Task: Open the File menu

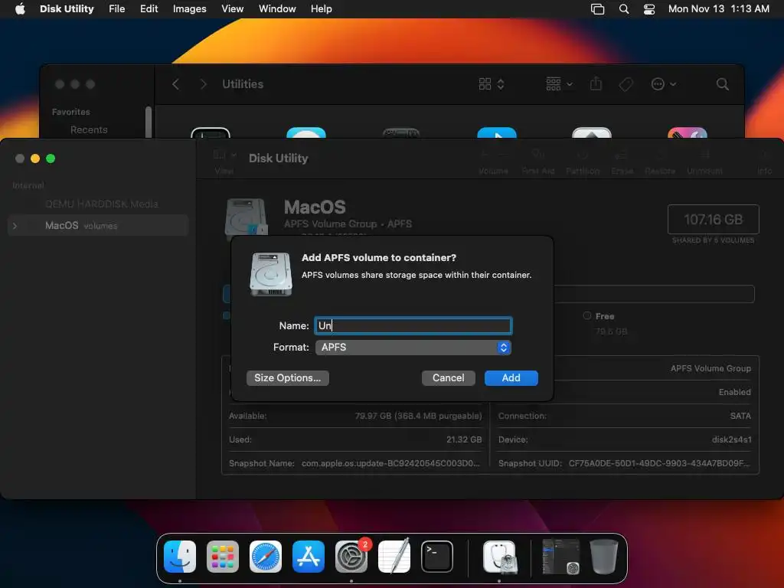Action: point(117,9)
